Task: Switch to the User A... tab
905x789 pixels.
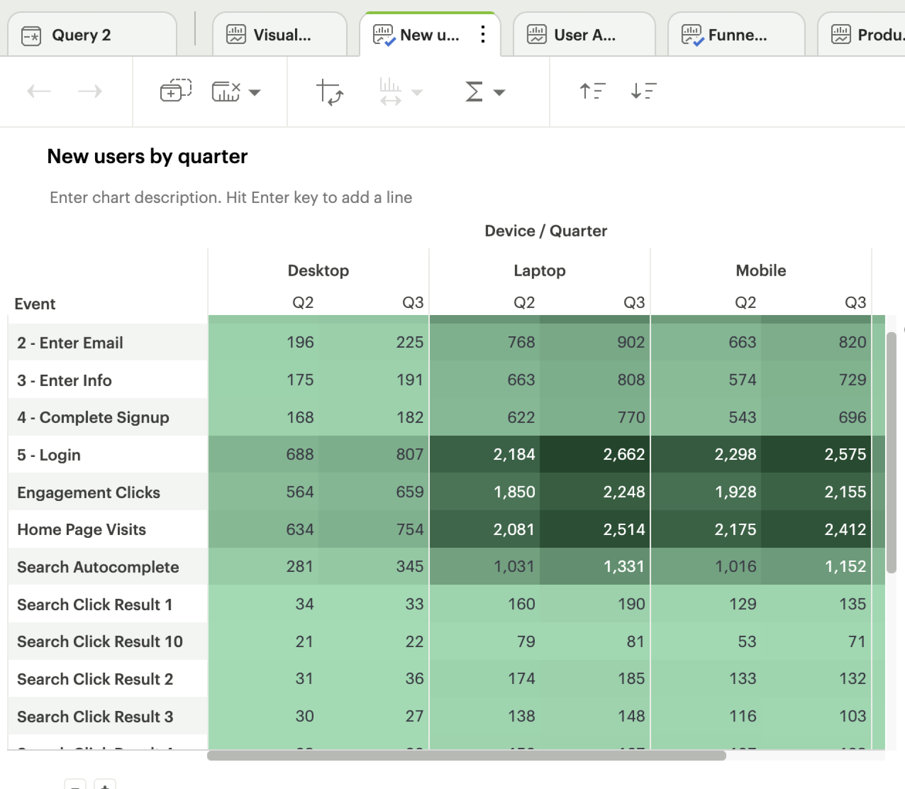Action: 584,35
